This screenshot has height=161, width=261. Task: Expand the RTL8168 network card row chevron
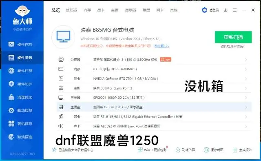pos(246,116)
